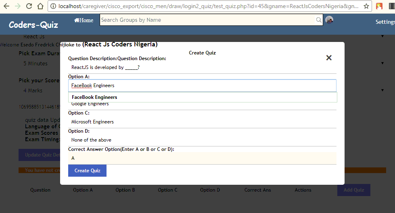Viewport: 395px width, 213px height.
Task: Select the FaceBook Engineers autocomplete suggestion
Action: (203, 97)
